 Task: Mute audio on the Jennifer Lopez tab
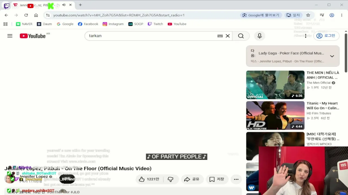pyautogui.click(x=64, y=5)
